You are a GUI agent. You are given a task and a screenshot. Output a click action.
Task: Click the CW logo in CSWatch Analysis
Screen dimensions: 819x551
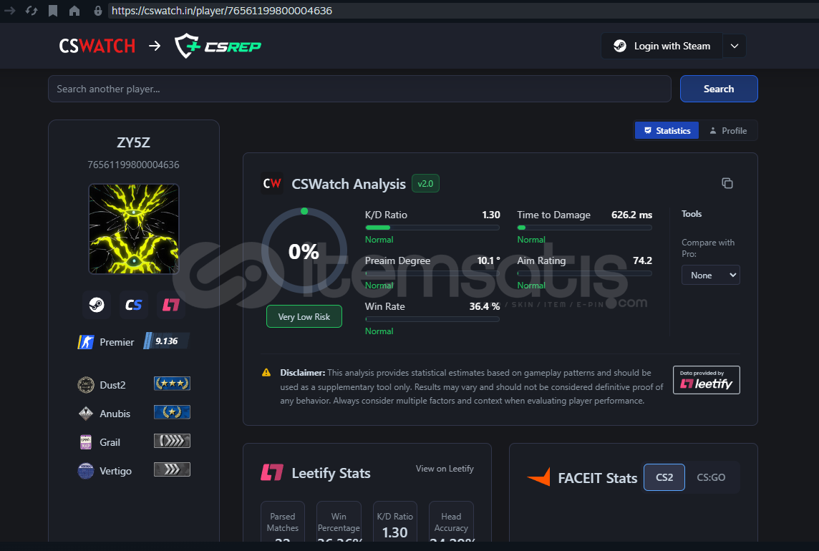click(271, 184)
